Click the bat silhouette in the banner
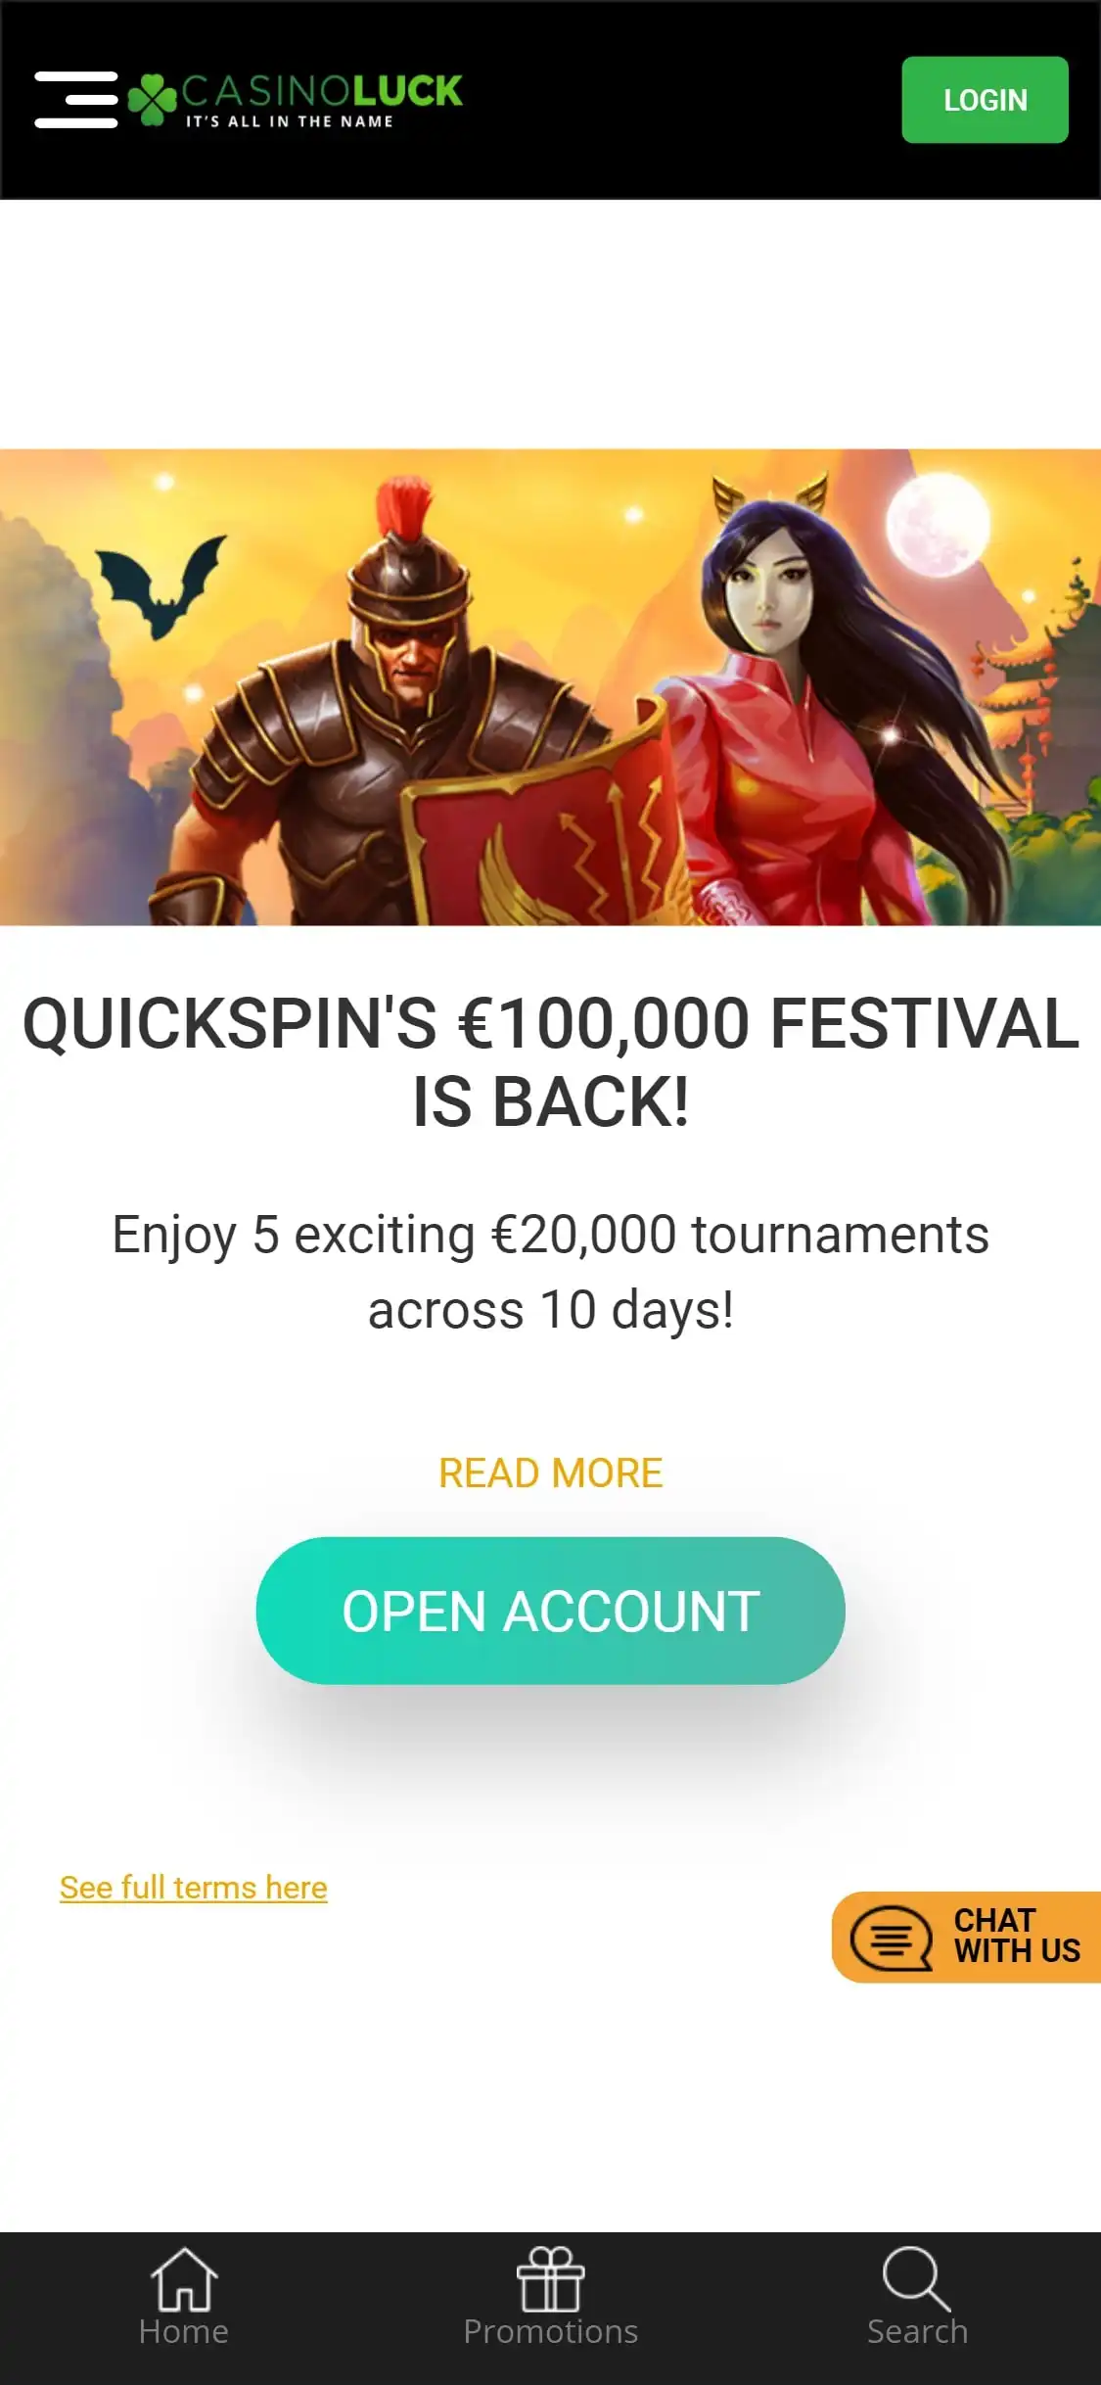 tap(160, 585)
